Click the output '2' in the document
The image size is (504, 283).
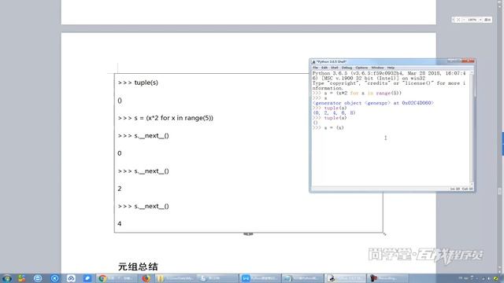coord(120,189)
